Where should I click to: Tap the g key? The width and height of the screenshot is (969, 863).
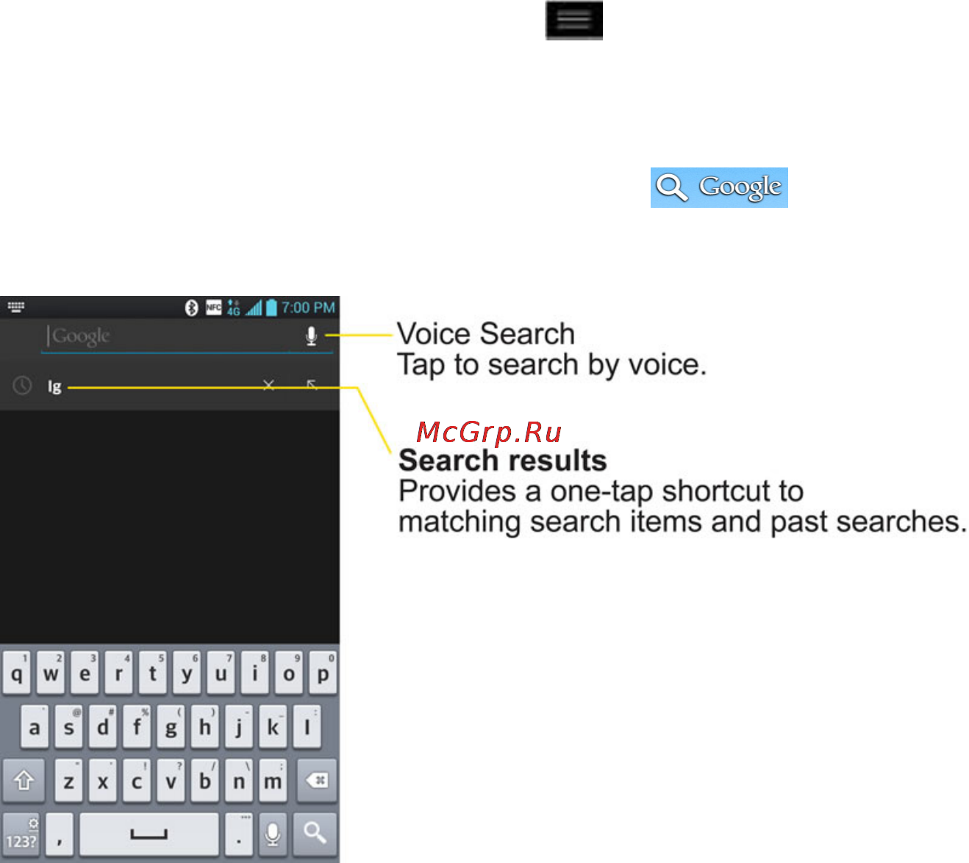click(x=171, y=727)
